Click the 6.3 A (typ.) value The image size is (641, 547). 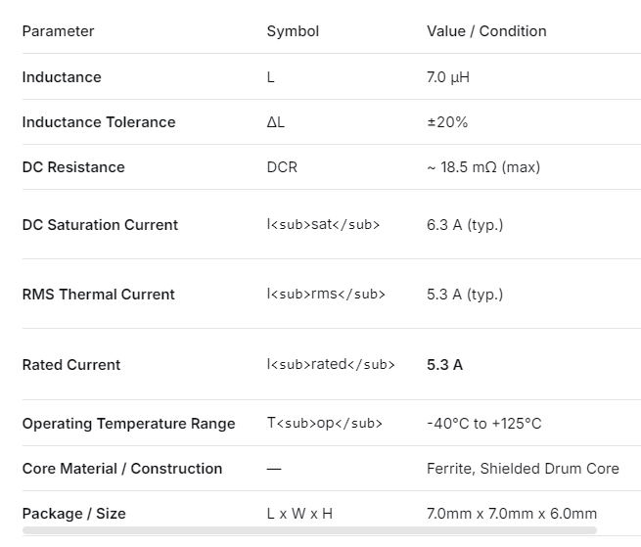click(465, 225)
